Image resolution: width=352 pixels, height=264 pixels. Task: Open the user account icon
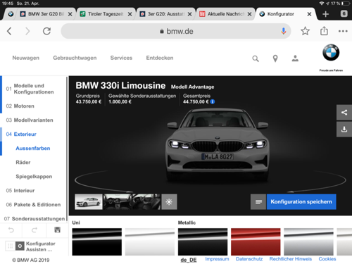pyautogui.click(x=295, y=58)
